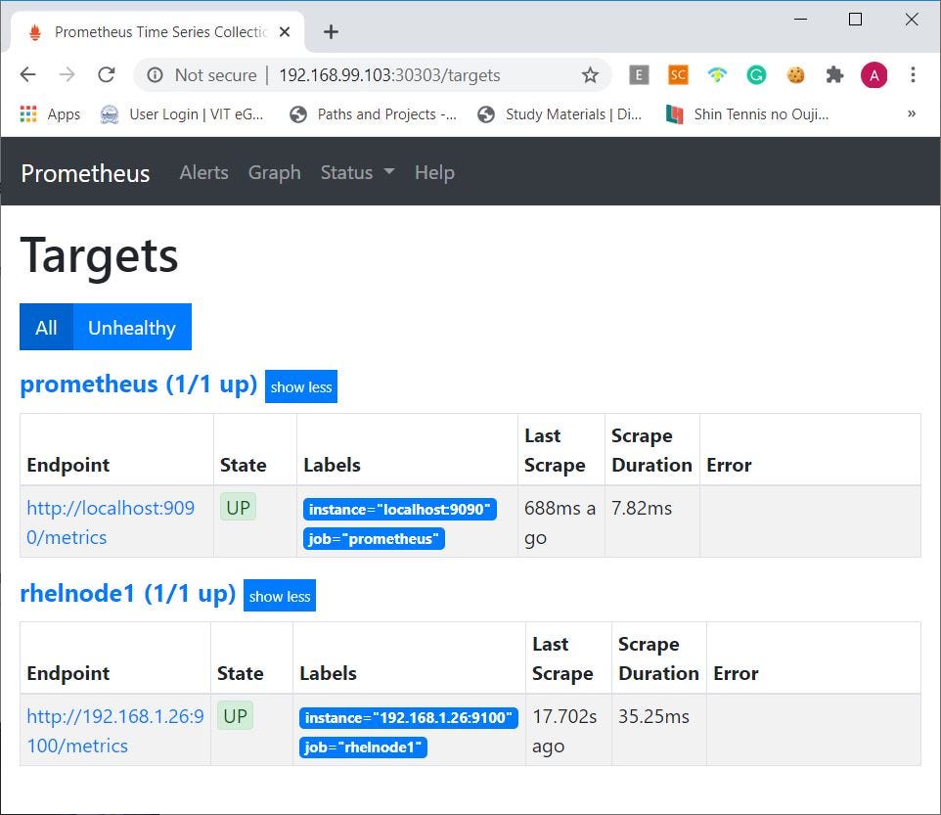Select the Unhealthy targets filter

pos(132,327)
